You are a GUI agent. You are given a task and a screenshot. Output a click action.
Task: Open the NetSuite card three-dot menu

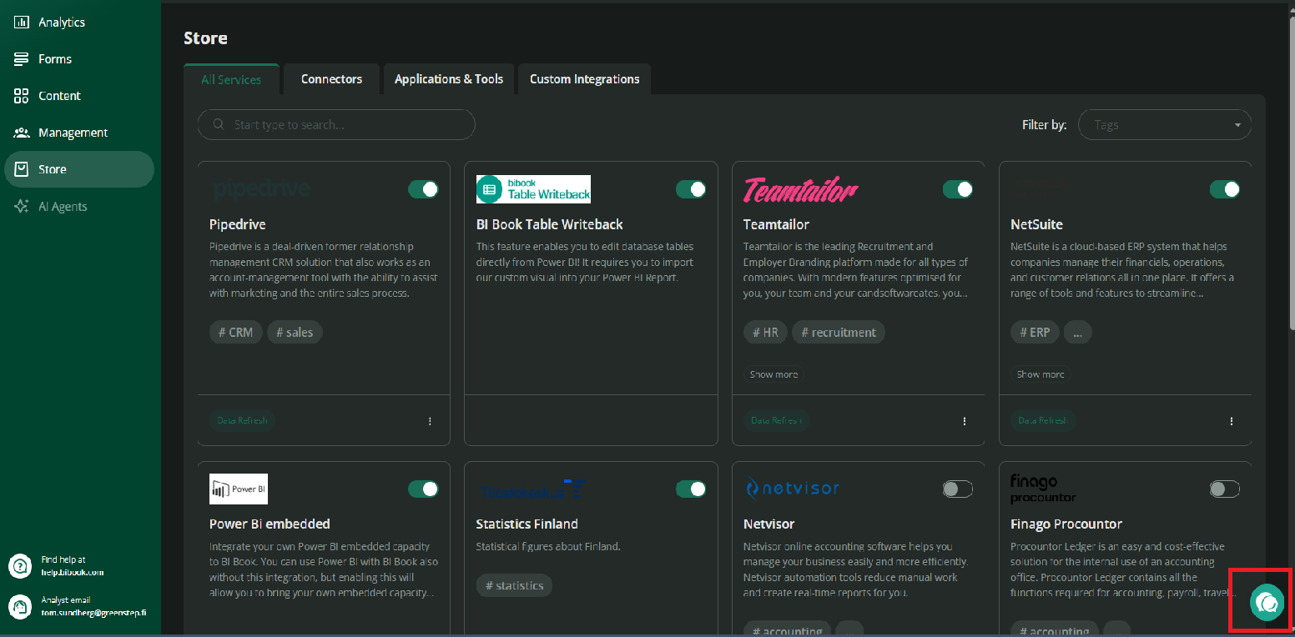click(x=1231, y=421)
